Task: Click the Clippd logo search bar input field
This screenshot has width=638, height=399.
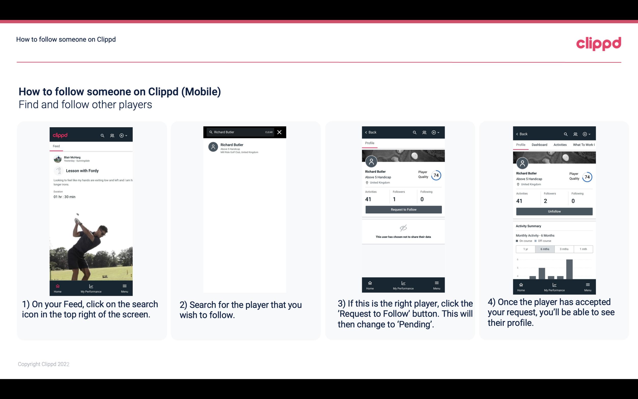Action: (x=240, y=132)
